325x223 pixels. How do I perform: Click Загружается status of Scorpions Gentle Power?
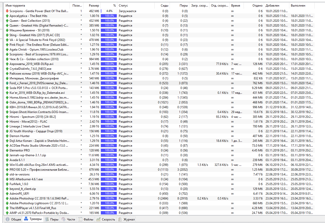coord(128,11)
